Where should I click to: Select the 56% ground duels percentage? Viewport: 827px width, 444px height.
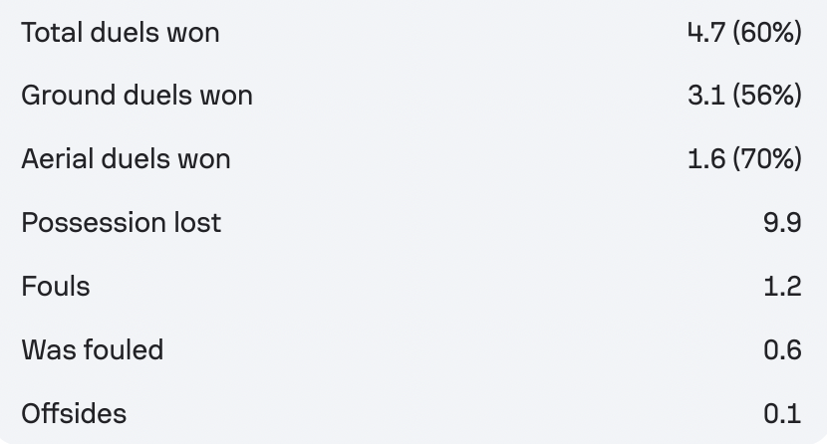pos(767,96)
